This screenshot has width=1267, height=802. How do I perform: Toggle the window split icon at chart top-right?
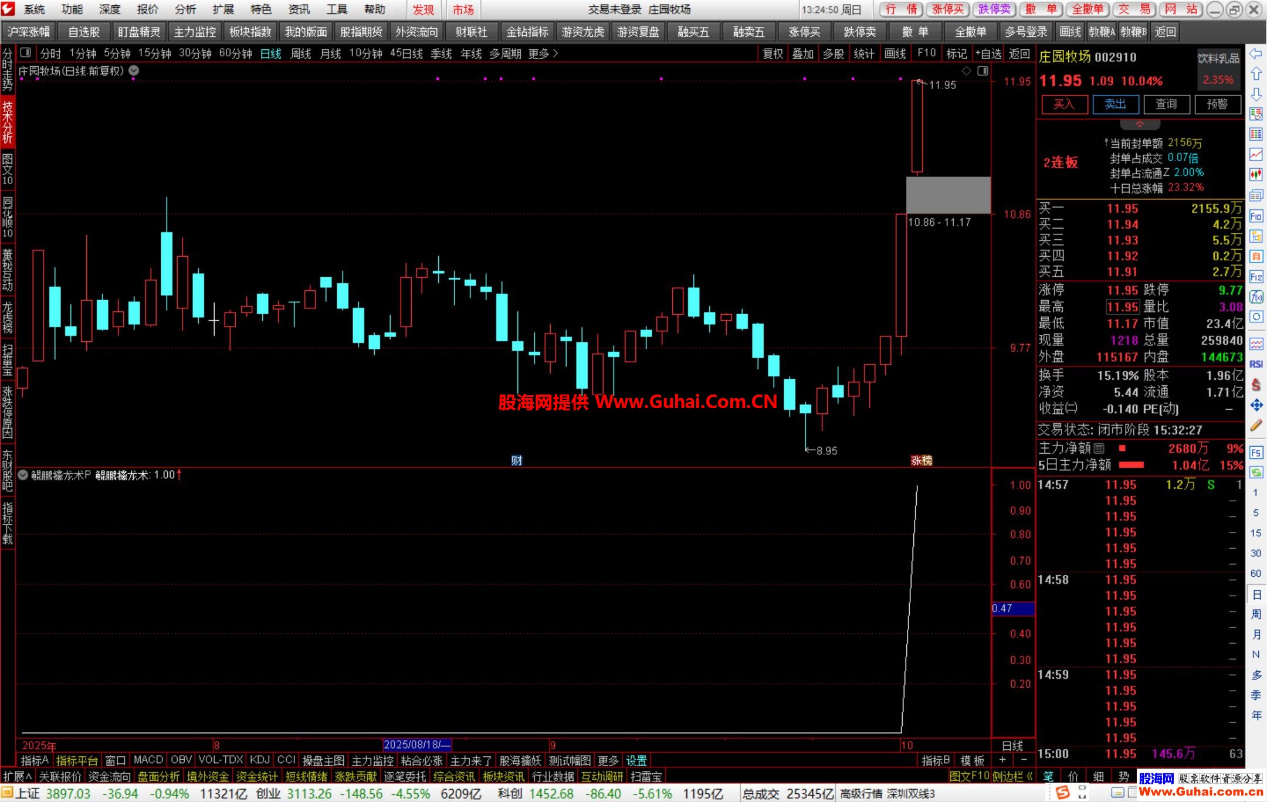pyautogui.click(x=983, y=71)
